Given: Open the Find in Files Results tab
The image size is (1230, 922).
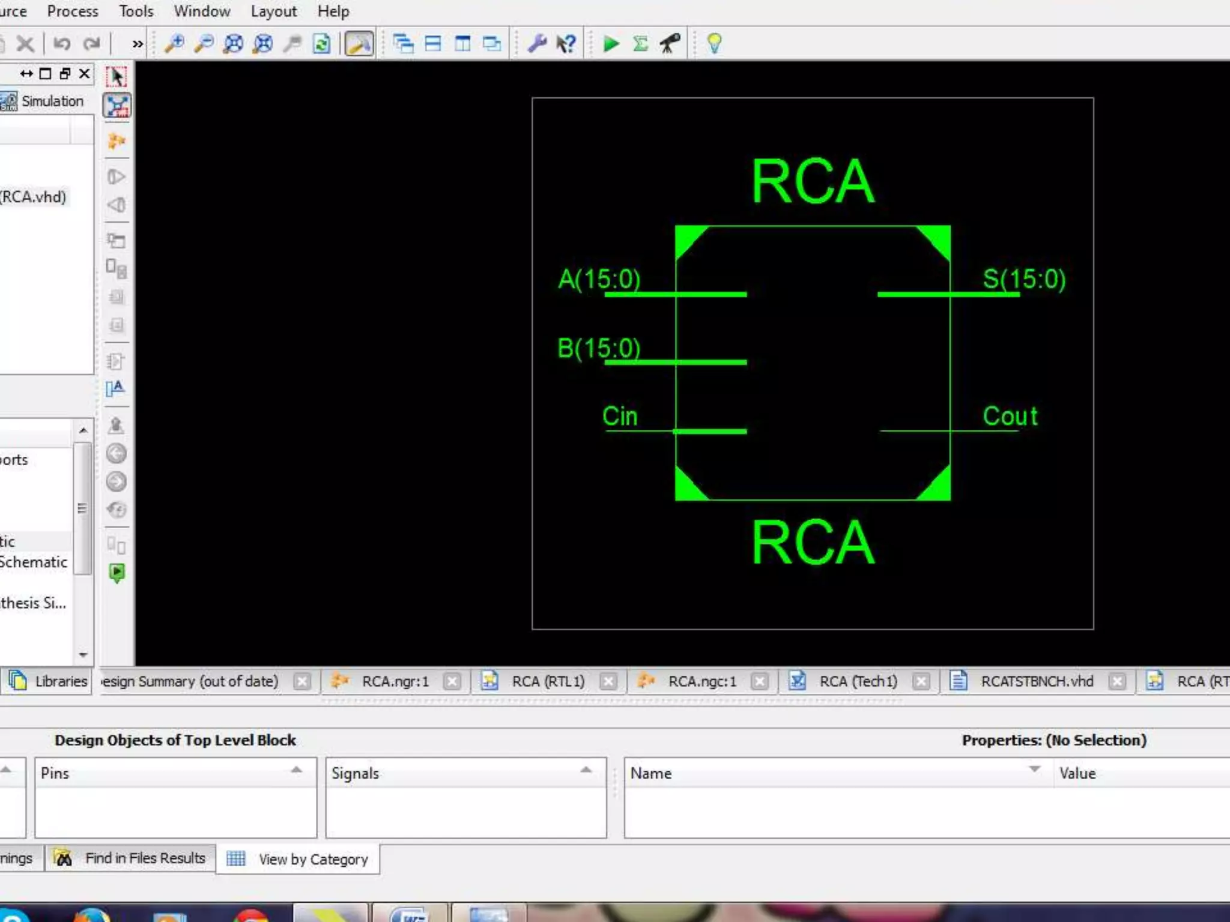Looking at the screenshot, I should click(x=144, y=858).
